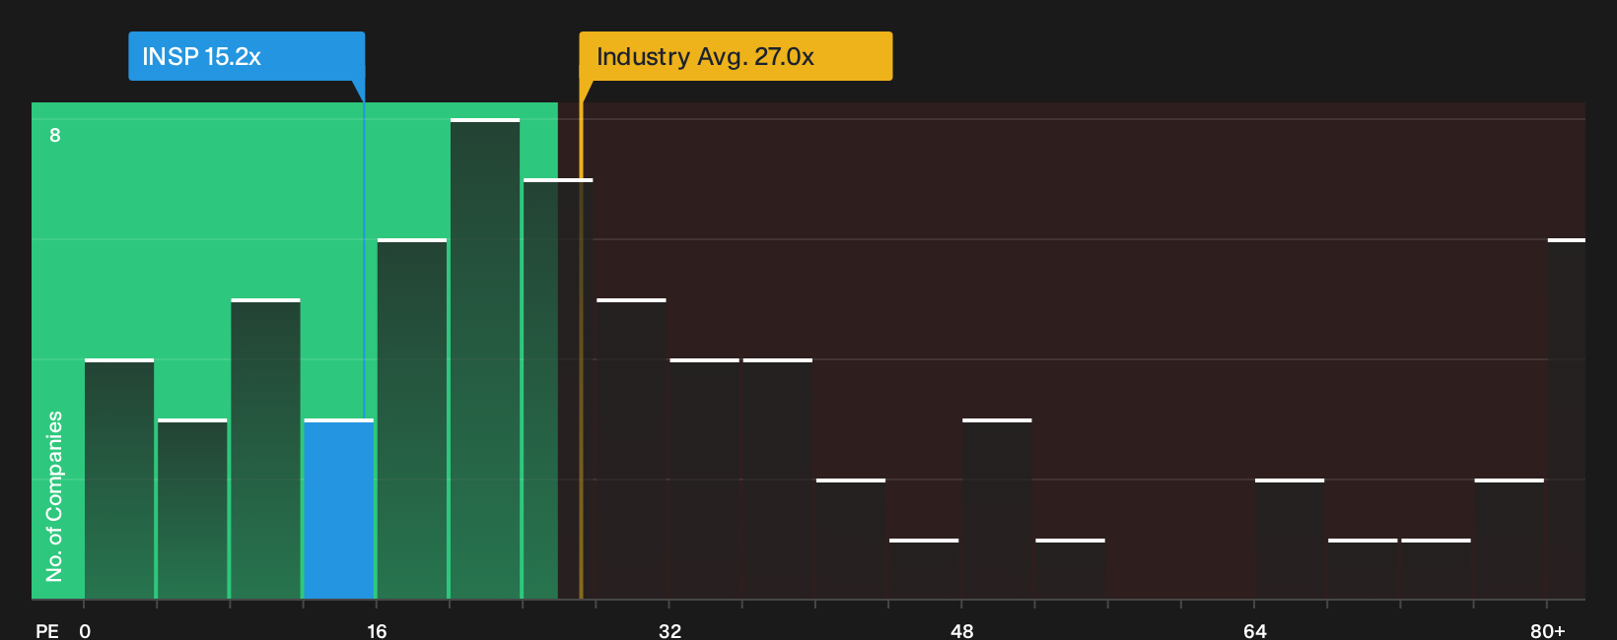Click the x-axis label 48
This screenshot has height=640, width=1617.
tap(962, 630)
